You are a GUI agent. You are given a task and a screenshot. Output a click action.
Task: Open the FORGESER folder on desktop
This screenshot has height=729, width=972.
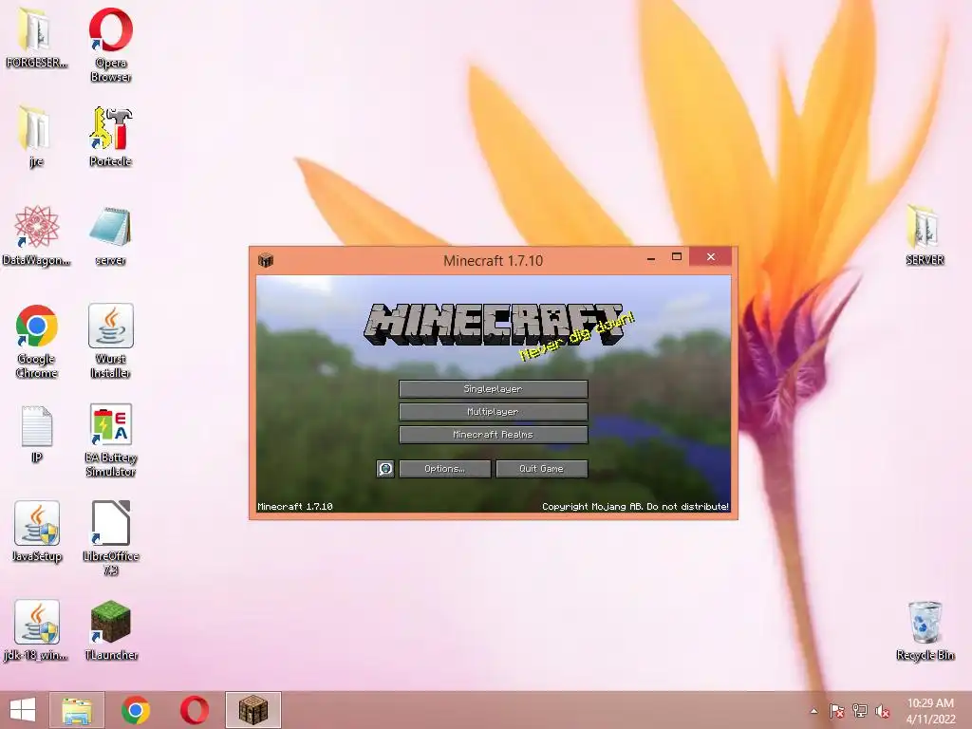coord(36,39)
